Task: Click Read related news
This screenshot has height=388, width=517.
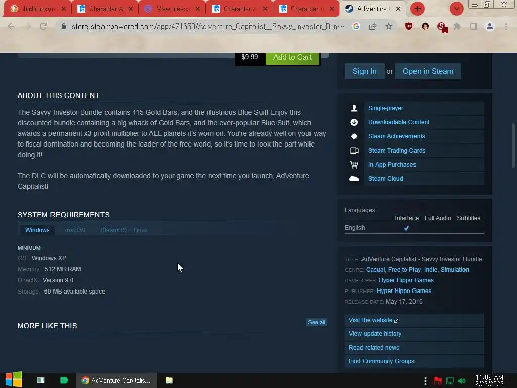Action: coord(414,348)
